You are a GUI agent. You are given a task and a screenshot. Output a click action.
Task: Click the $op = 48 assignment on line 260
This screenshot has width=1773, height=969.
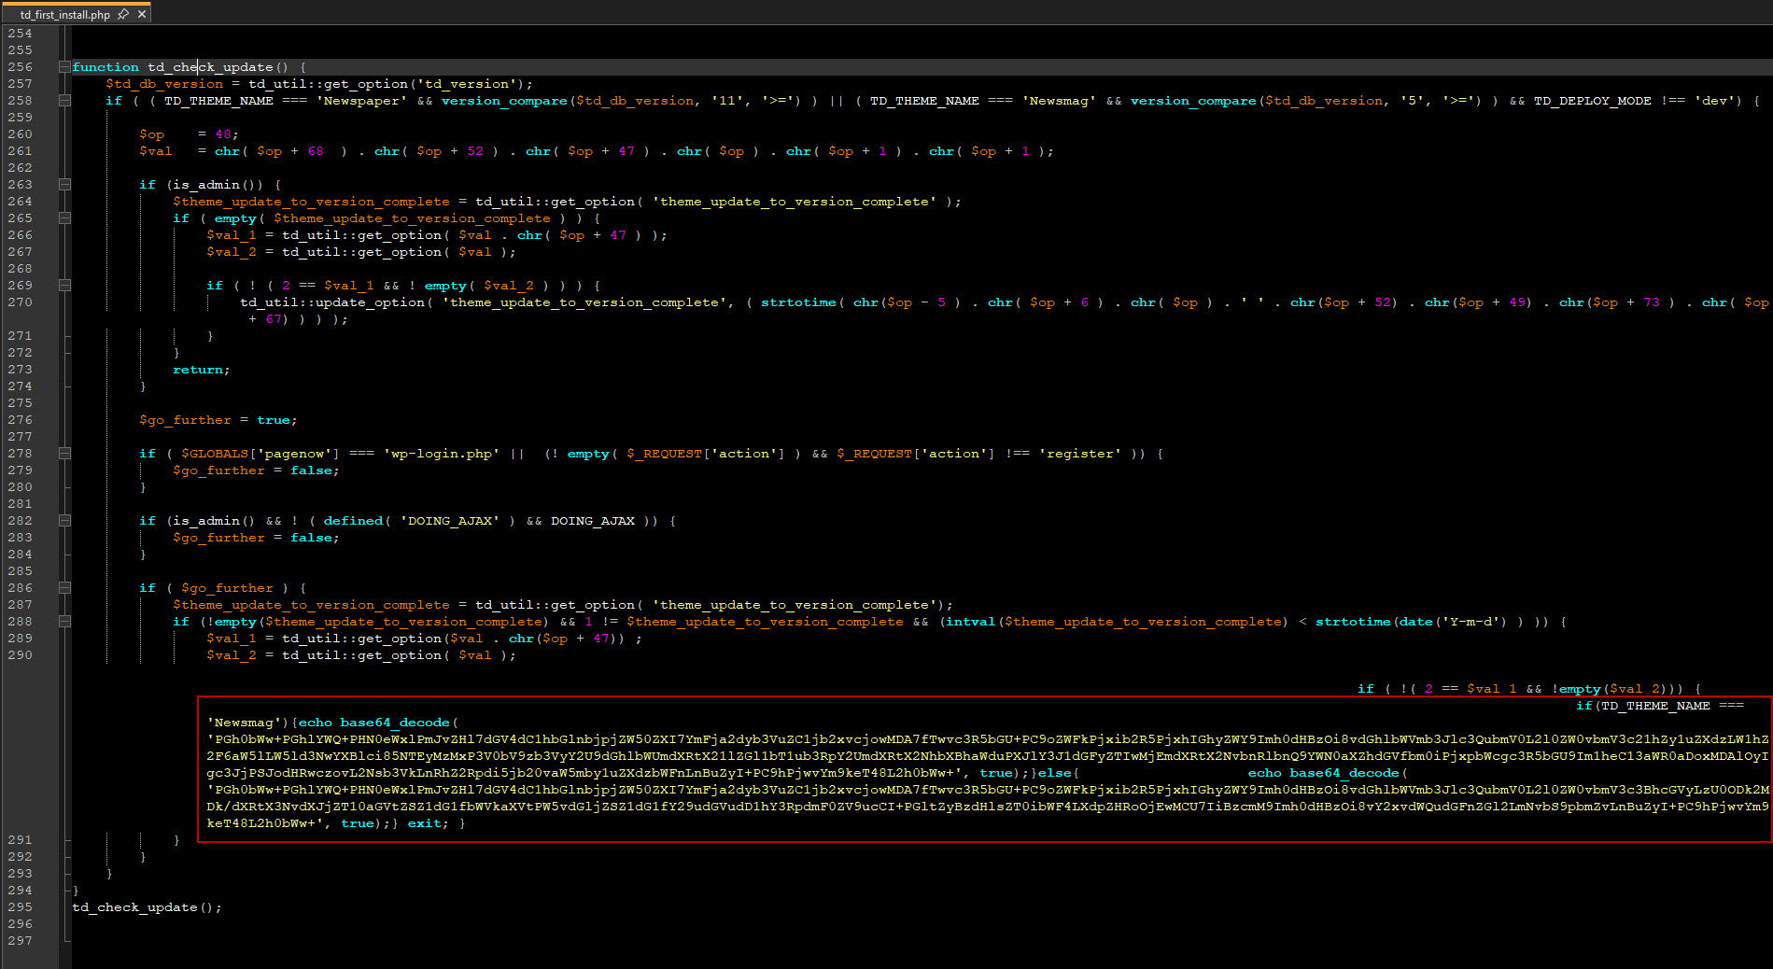click(189, 134)
